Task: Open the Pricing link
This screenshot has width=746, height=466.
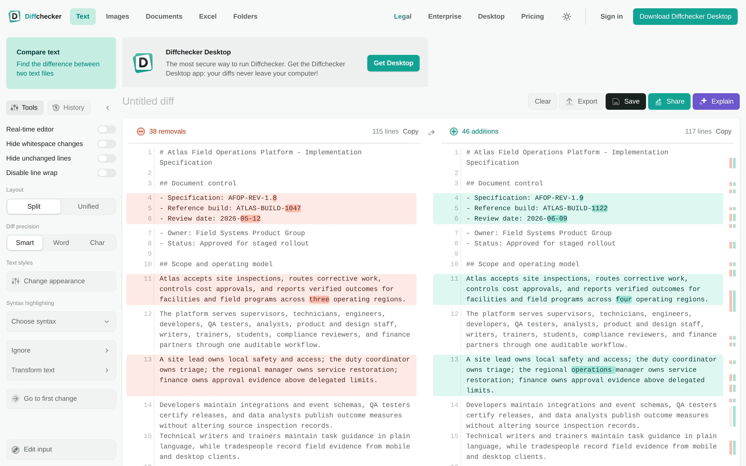Action: click(532, 16)
